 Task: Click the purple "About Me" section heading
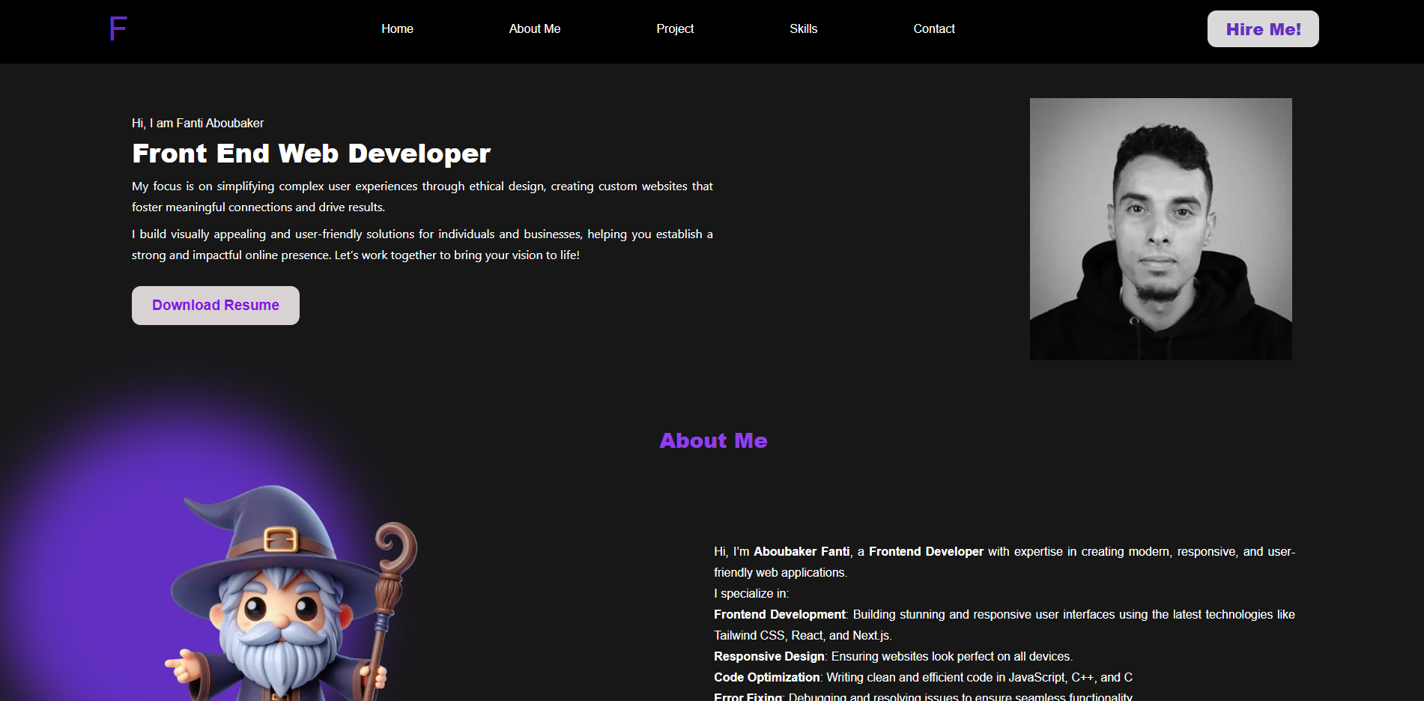(x=713, y=440)
